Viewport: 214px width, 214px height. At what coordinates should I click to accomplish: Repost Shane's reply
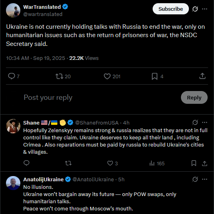pos(68,163)
